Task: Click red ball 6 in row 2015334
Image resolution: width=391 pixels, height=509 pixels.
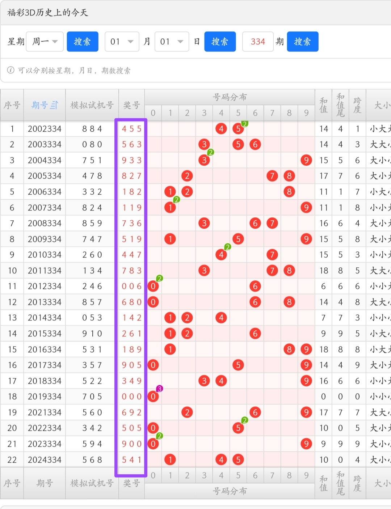Action: tap(255, 334)
